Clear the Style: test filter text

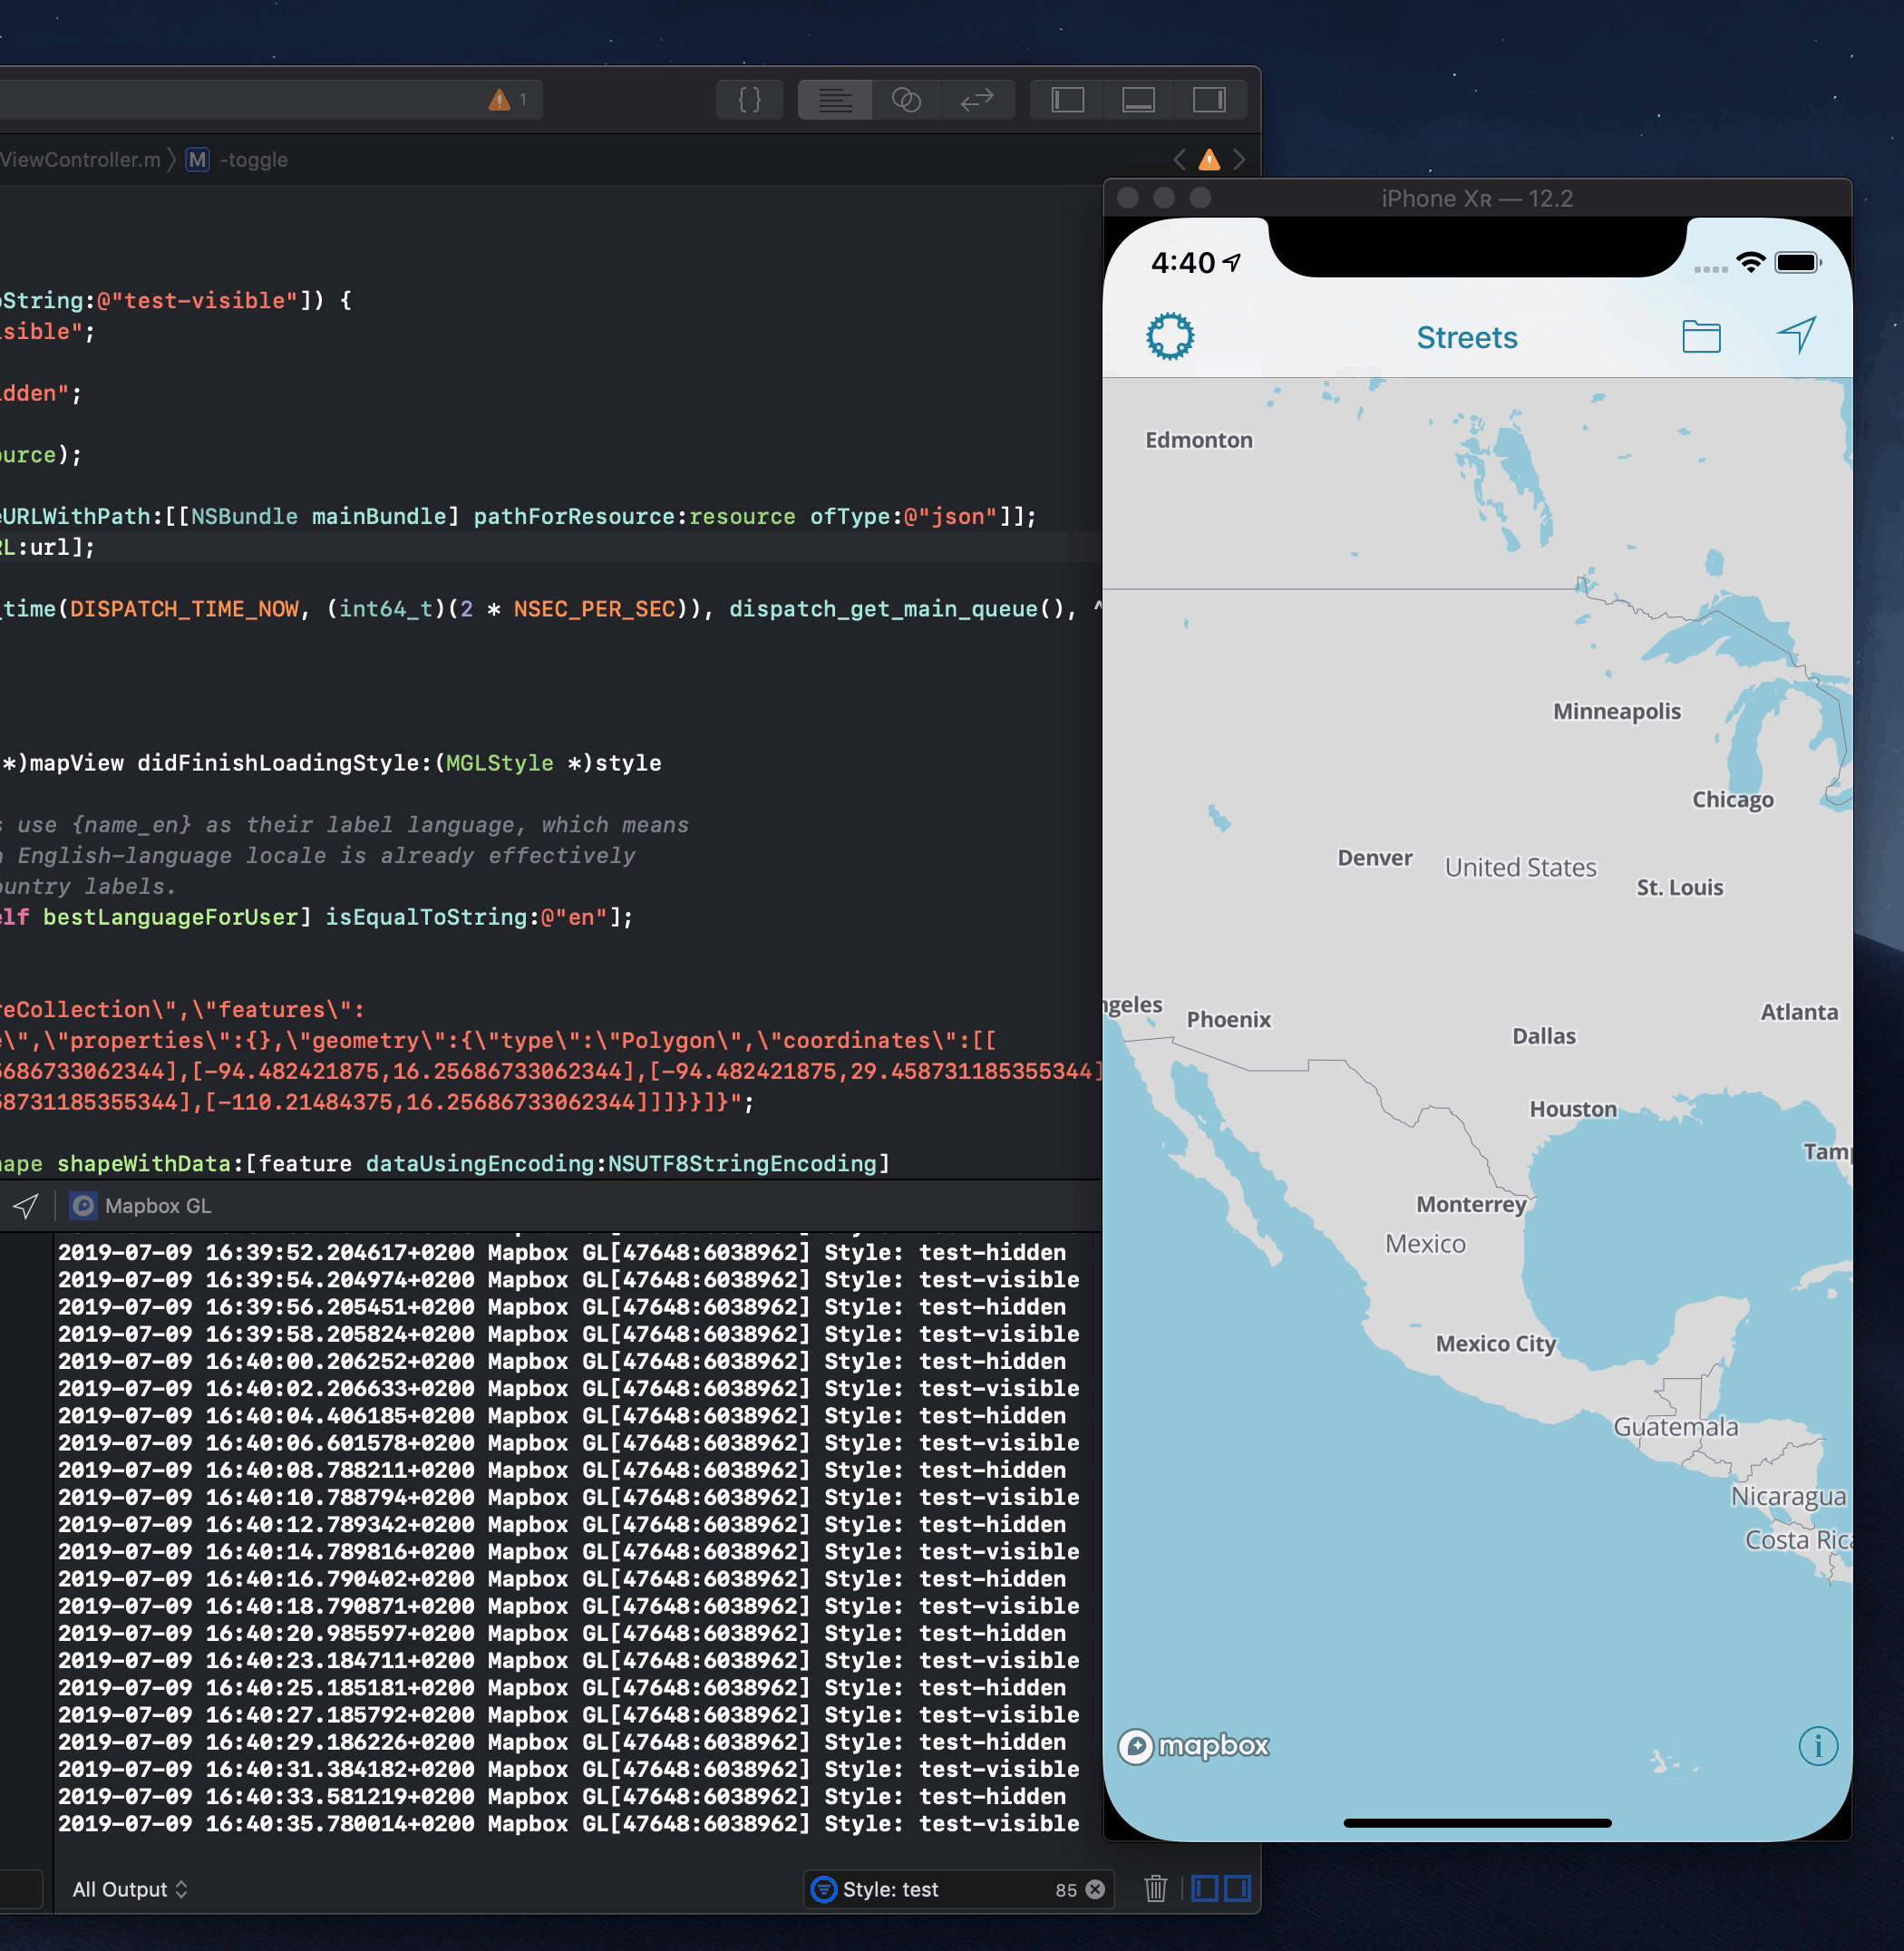coord(1096,1889)
